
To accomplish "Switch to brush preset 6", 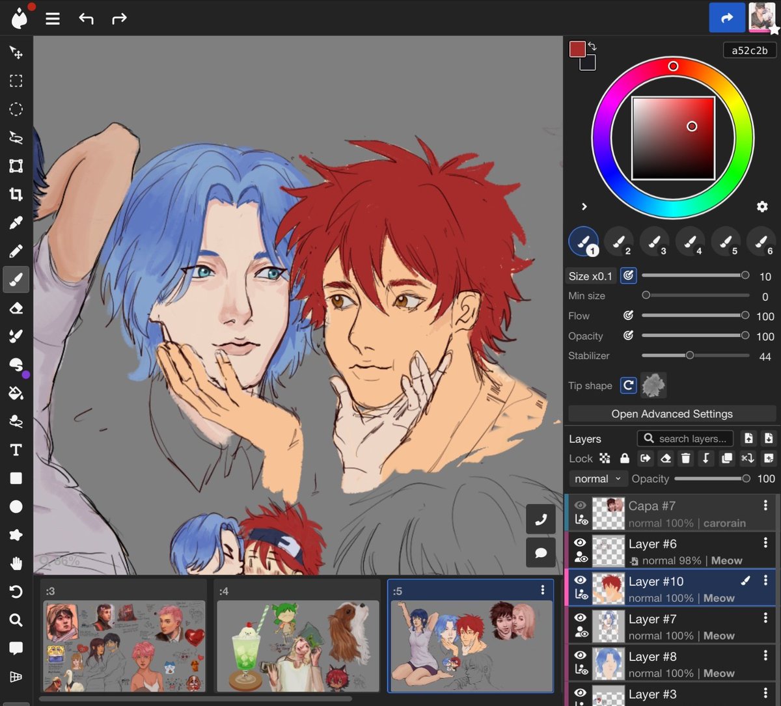I will (x=761, y=242).
